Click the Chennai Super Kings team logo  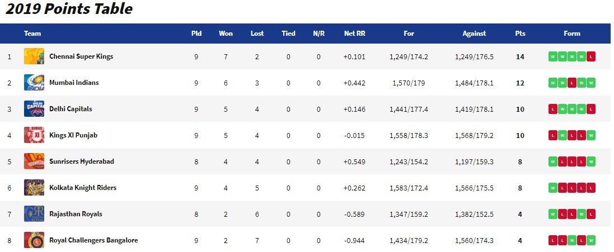coord(34,56)
